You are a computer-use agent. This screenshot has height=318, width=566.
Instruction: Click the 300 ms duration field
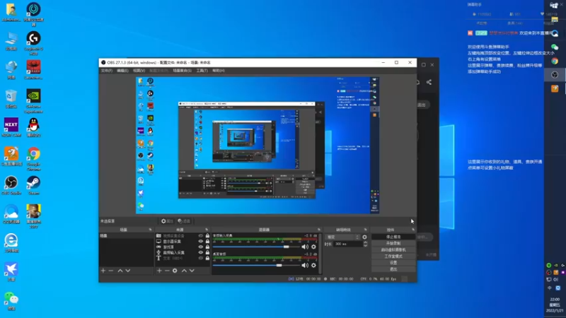point(348,244)
